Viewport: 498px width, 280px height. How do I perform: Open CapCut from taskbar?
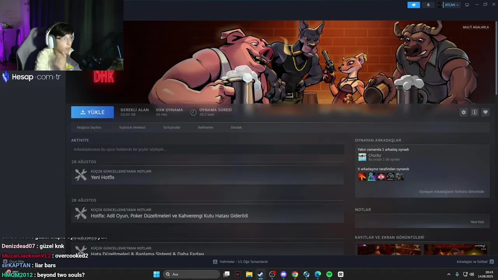(x=341, y=275)
